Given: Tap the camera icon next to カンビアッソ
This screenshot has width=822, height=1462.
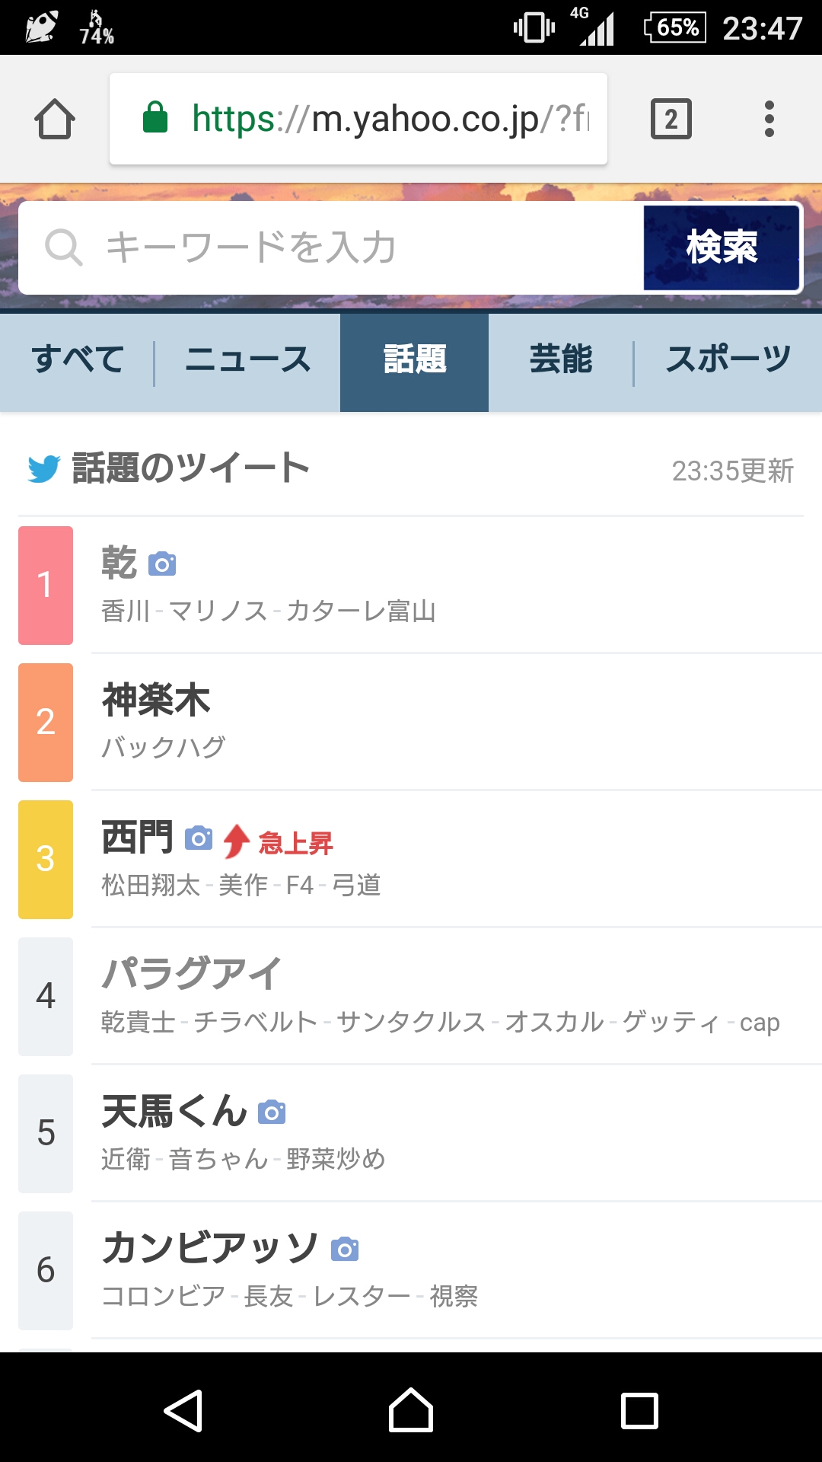Looking at the screenshot, I should [x=345, y=1250].
